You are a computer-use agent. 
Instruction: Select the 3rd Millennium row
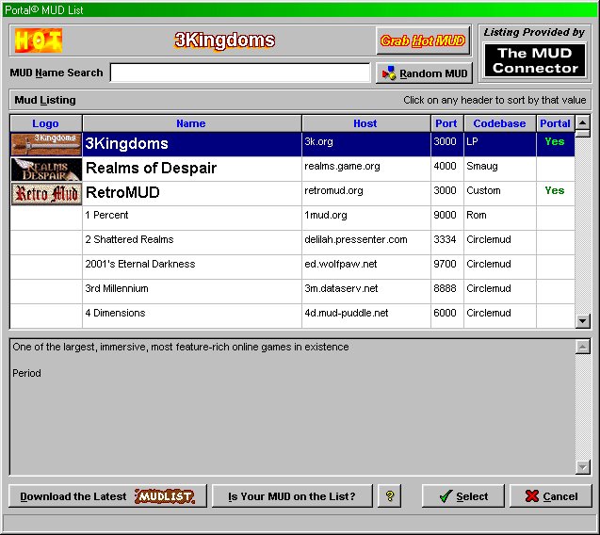point(292,291)
